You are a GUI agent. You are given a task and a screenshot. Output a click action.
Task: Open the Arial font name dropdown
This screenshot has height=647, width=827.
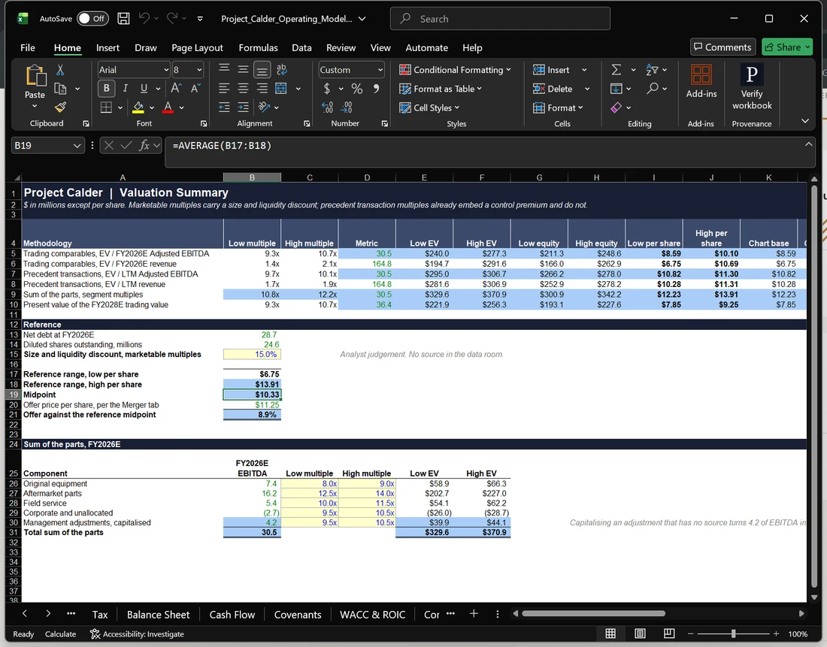tap(166, 70)
